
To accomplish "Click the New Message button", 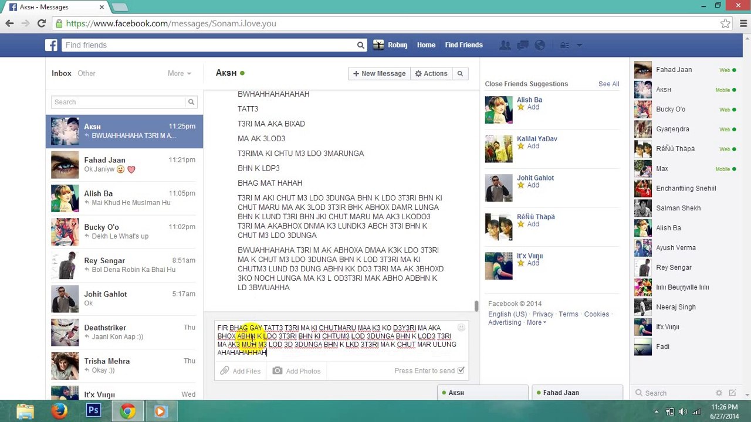I will point(379,73).
